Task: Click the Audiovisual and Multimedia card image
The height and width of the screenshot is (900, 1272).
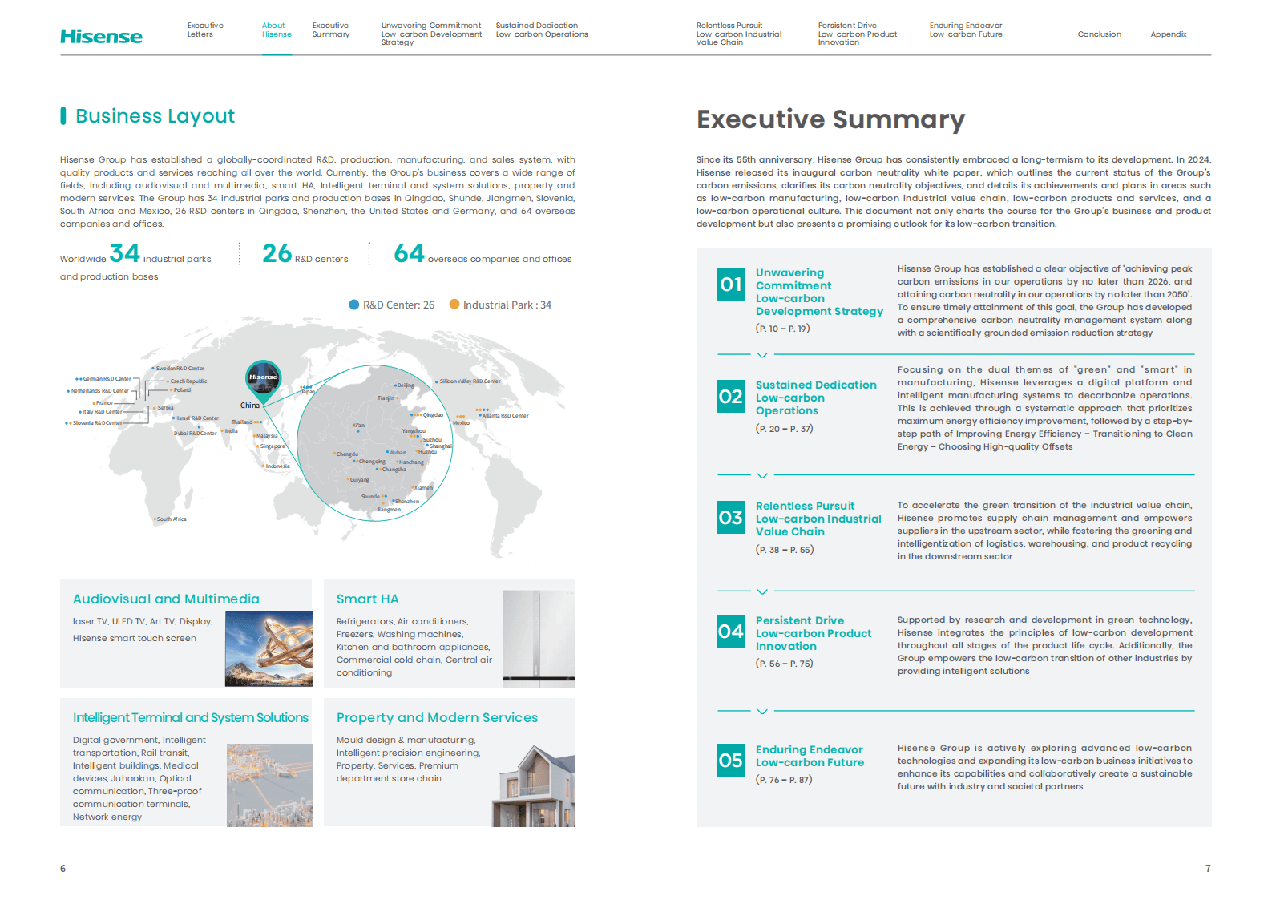Action: pyautogui.click(x=269, y=648)
